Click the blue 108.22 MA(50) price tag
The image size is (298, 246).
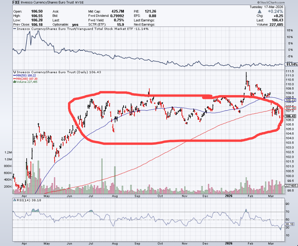click(290, 100)
